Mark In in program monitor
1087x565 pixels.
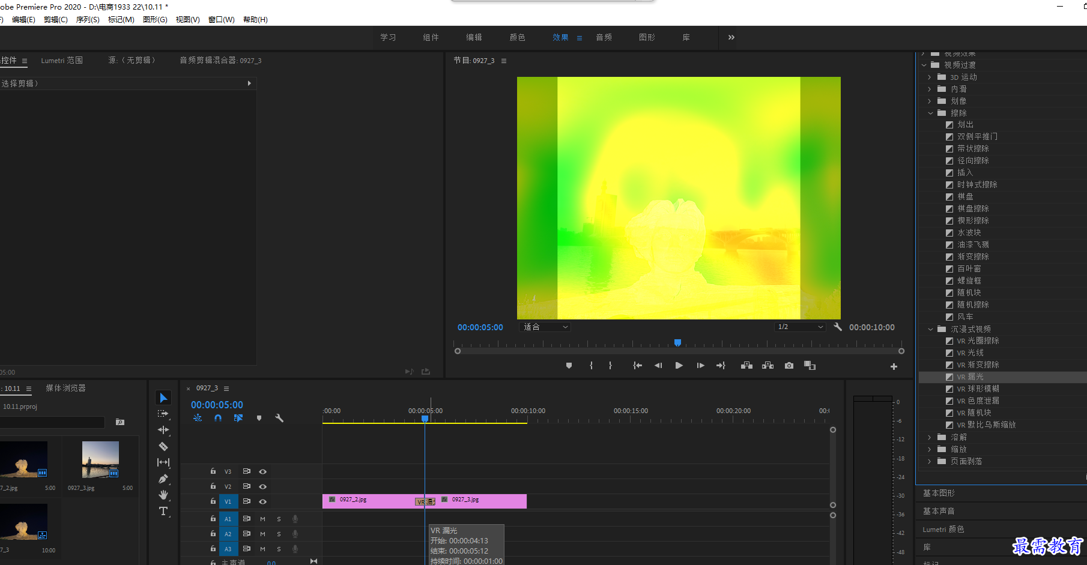click(592, 366)
